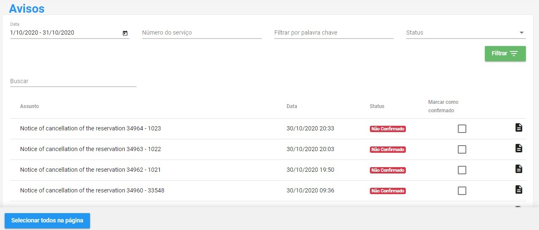Click the Status column header
The height and width of the screenshot is (230, 539).
377,106
